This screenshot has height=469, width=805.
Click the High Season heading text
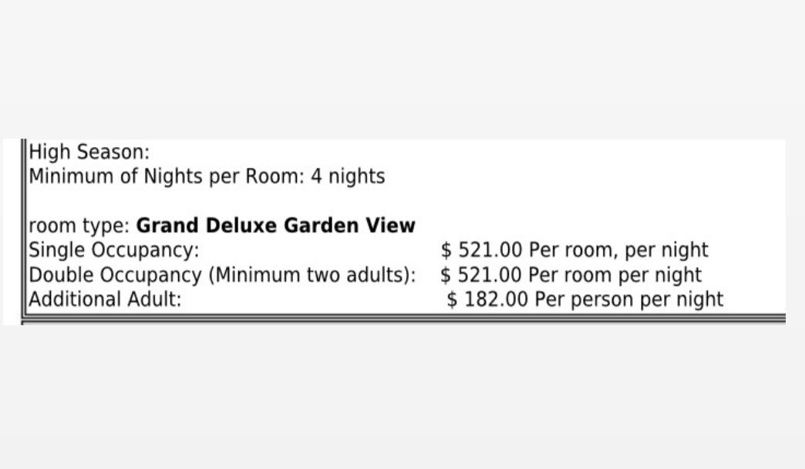89,152
